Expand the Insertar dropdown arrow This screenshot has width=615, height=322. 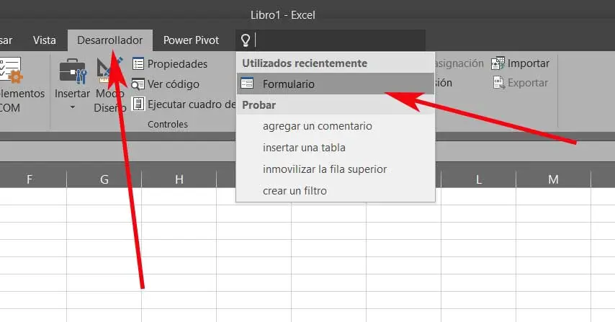click(x=73, y=107)
